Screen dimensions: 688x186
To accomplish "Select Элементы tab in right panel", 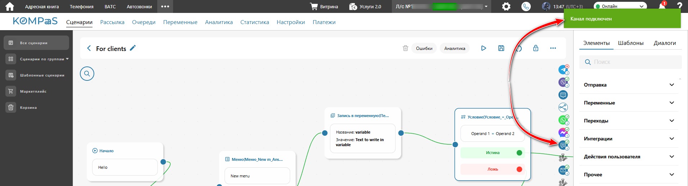I will click(596, 43).
